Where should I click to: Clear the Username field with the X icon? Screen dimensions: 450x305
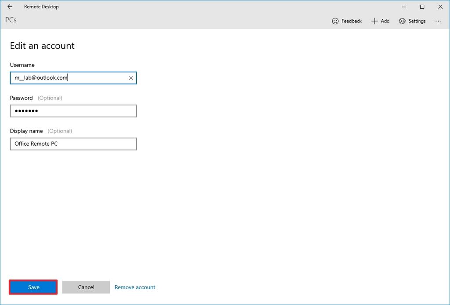pos(131,78)
